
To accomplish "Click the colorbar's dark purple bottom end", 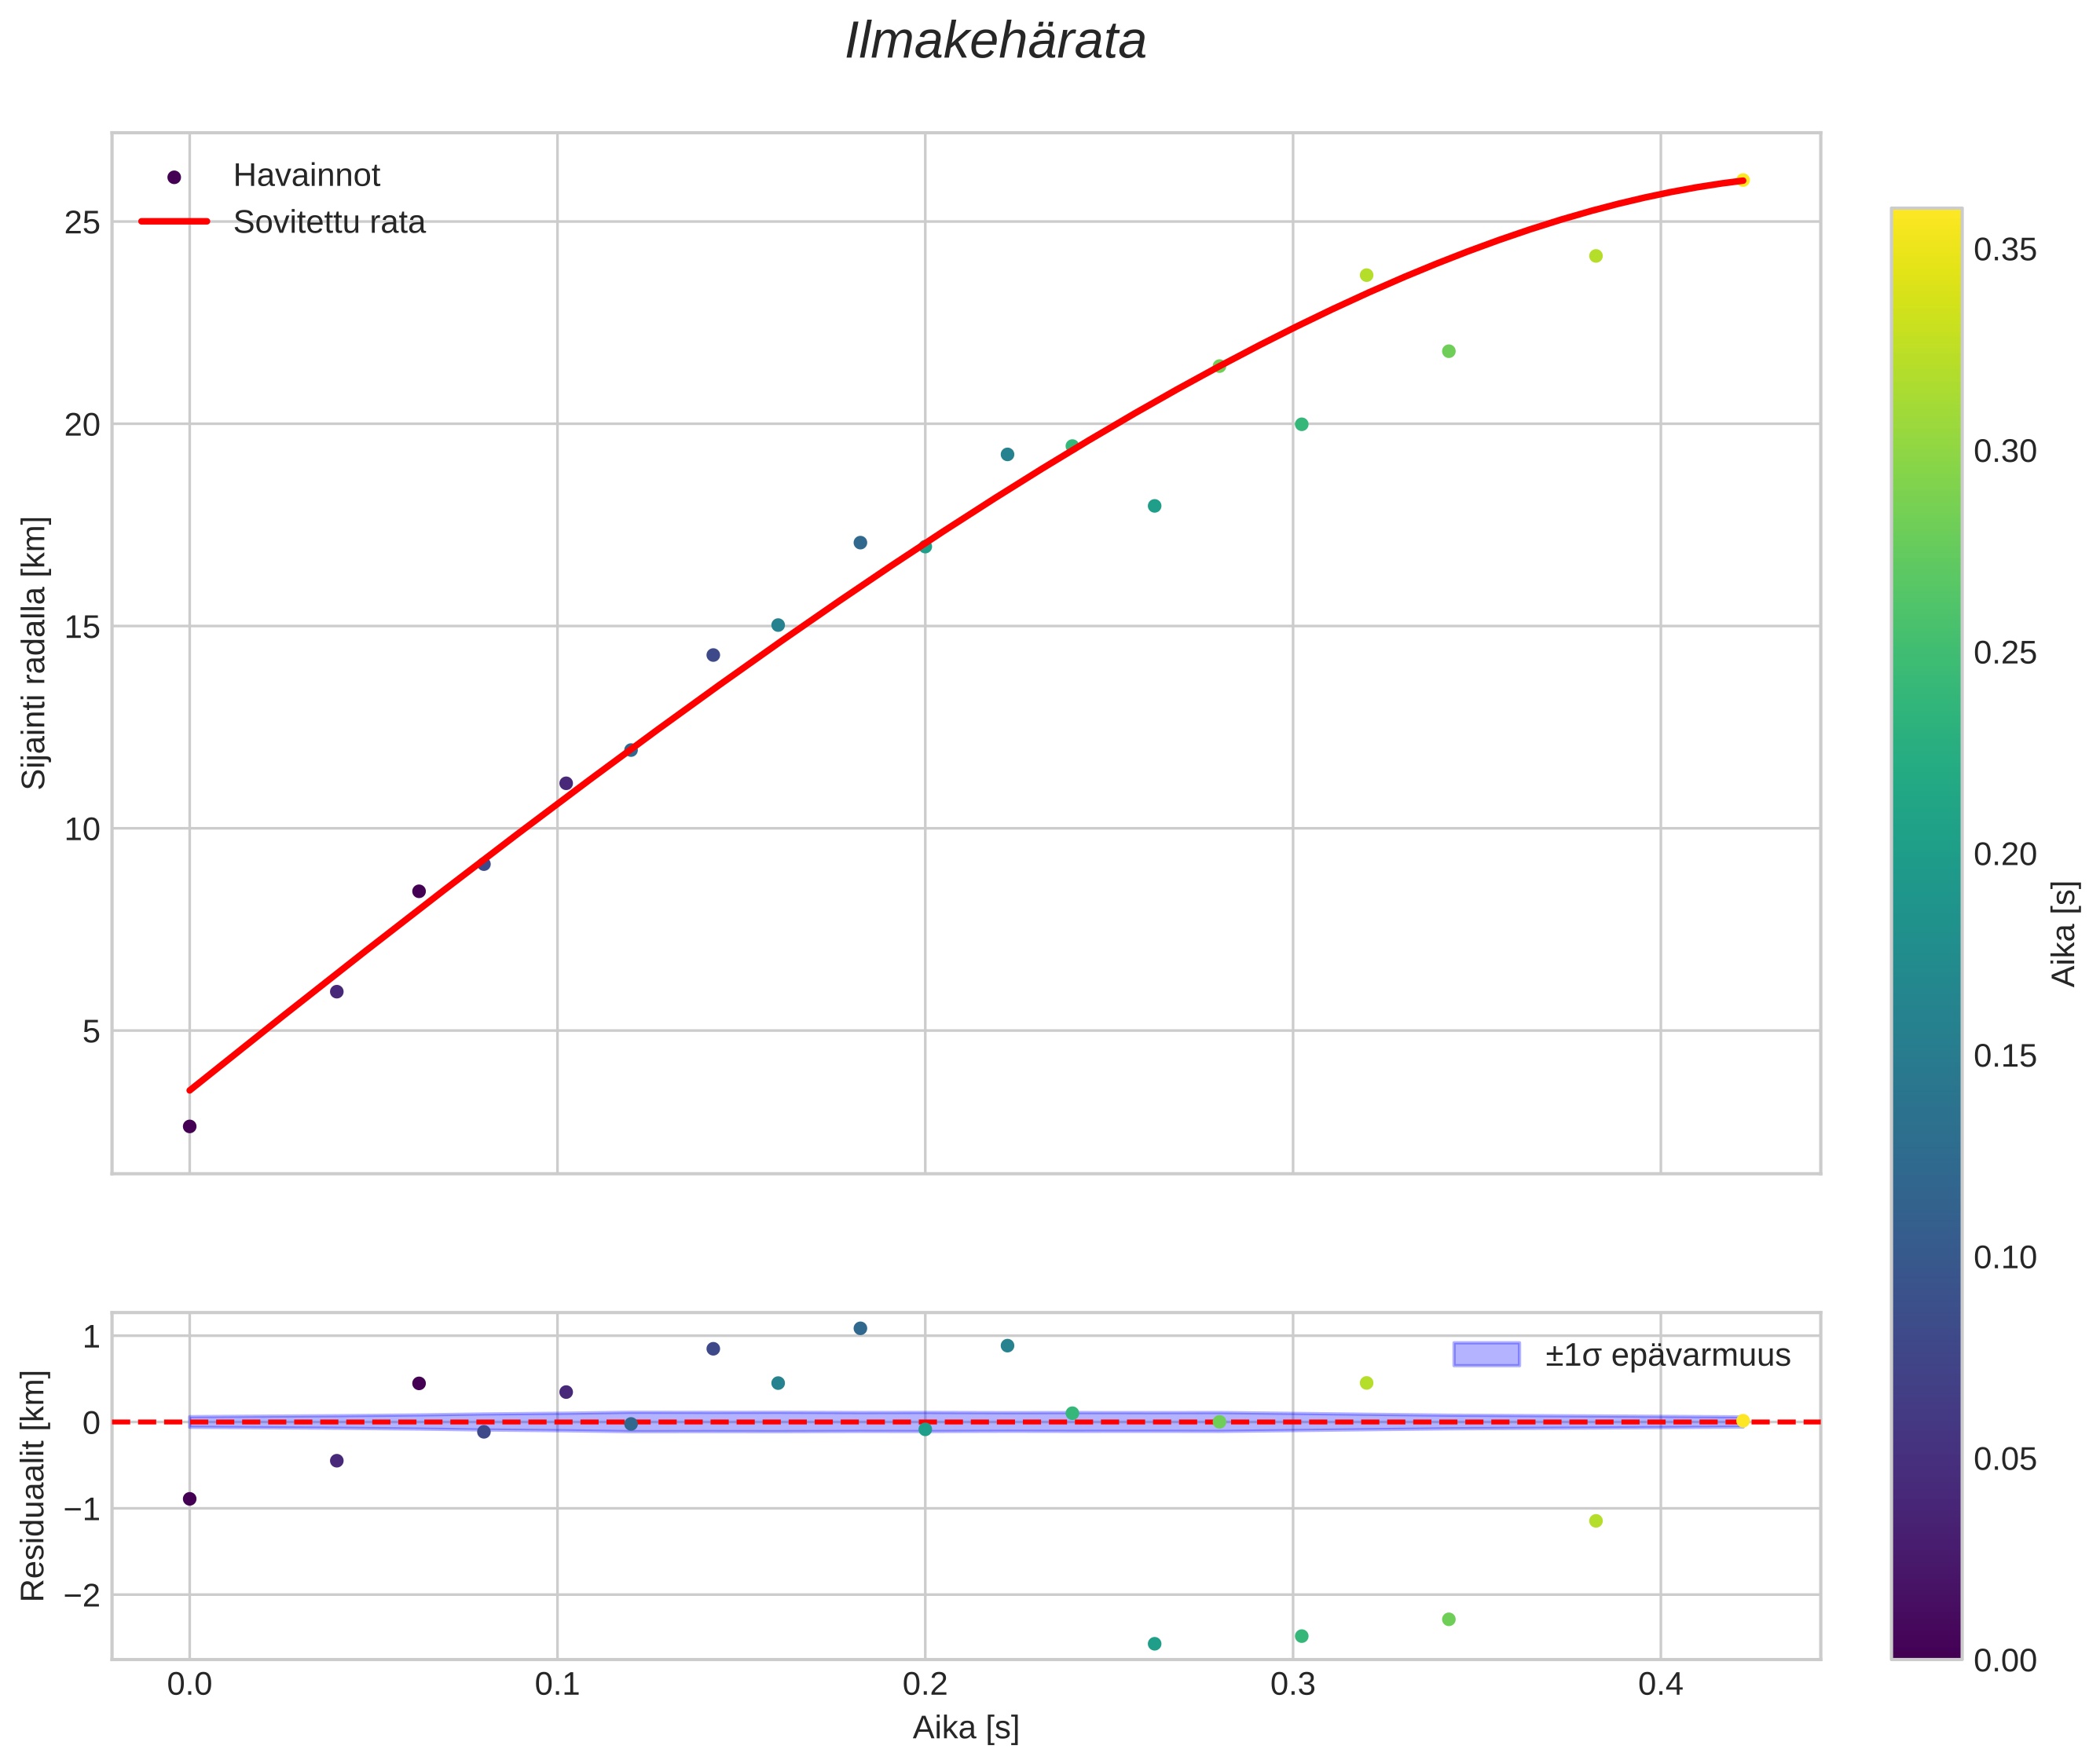I will (x=1926, y=1648).
